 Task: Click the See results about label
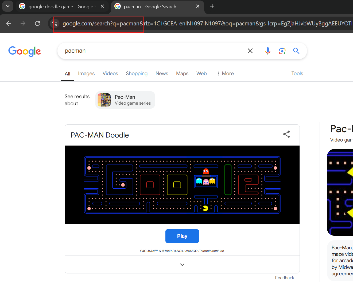[77, 100]
